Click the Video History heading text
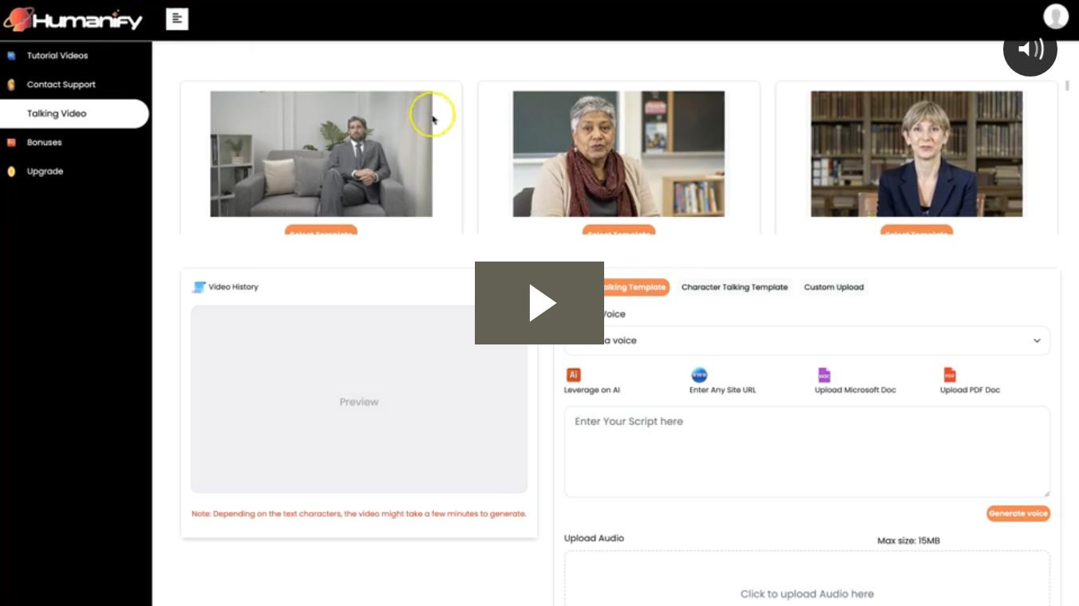The width and height of the screenshot is (1079, 606). click(234, 287)
